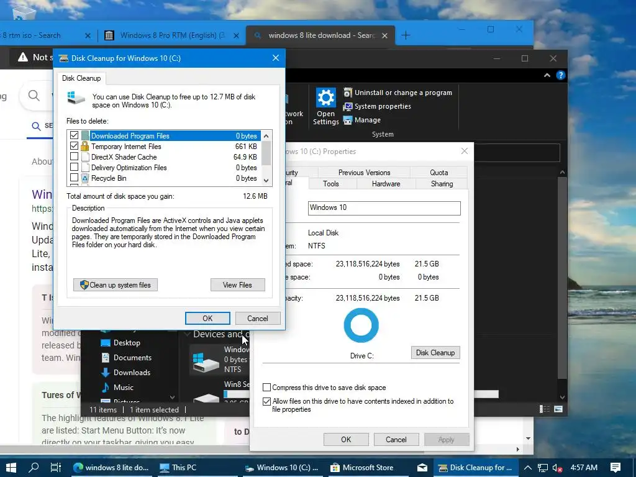Viewport: 636px width, 477px height.
Task: Click browser search magnifier icon
Action: point(34,96)
